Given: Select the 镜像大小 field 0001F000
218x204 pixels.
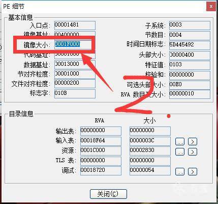Looking at the screenshot, I should (x=75, y=44).
